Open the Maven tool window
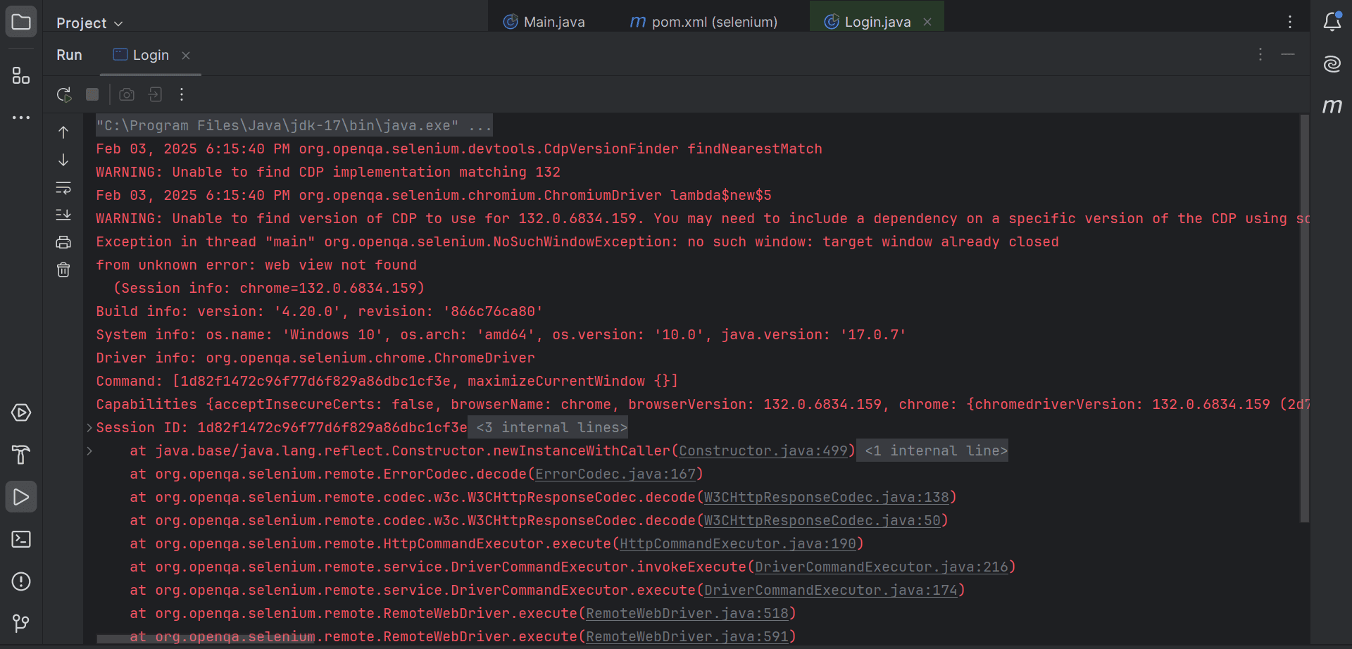1352x649 pixels. click(1333, 107)
